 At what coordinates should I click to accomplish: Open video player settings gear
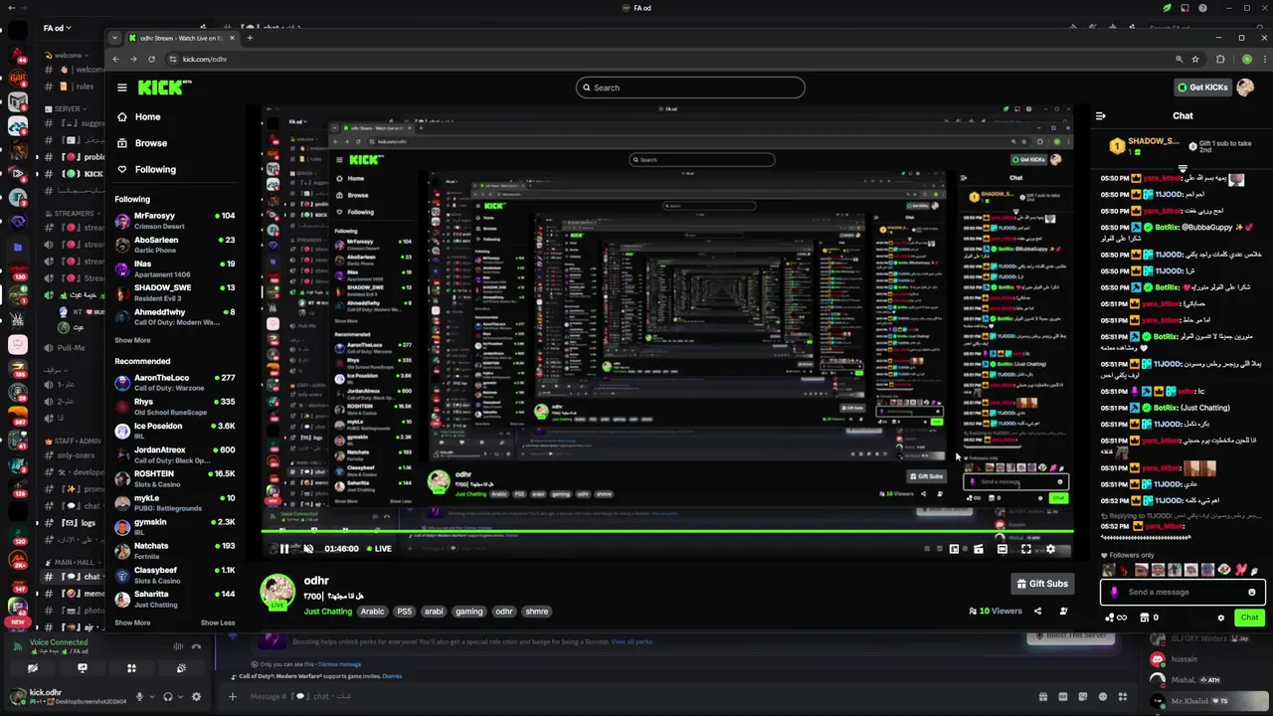1050,549
